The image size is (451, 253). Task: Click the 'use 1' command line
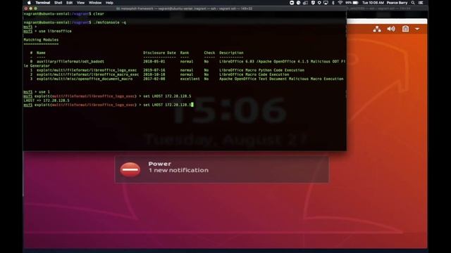44,92
